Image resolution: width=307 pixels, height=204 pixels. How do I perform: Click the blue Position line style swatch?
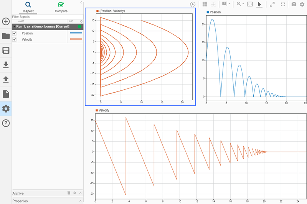(76, 33)
